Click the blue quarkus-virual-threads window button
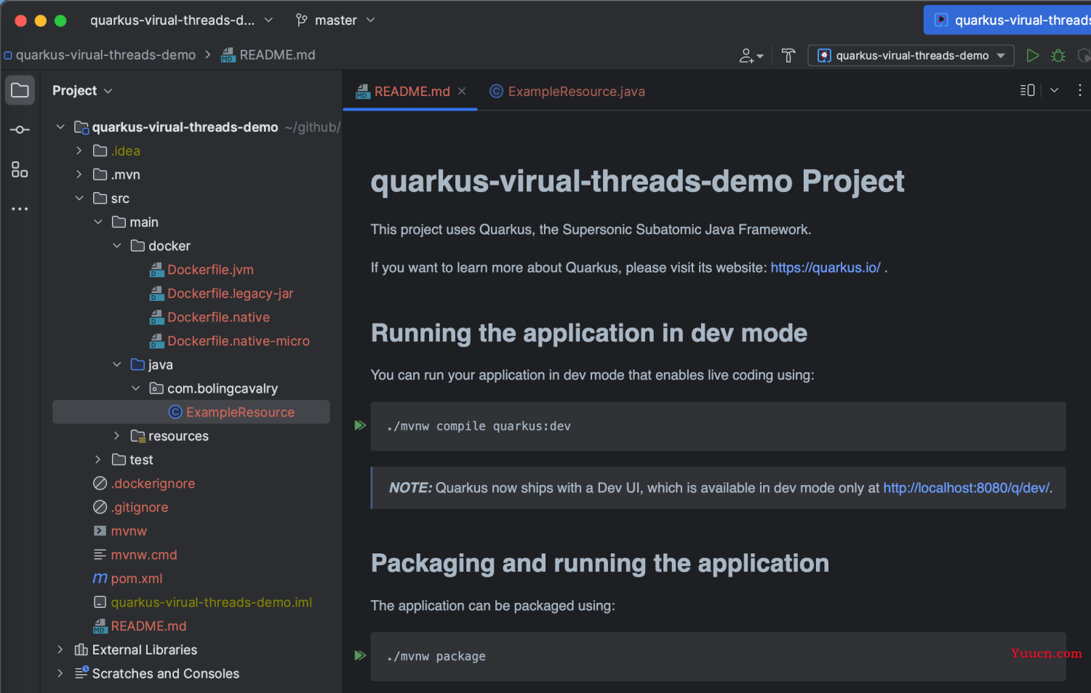This screenshot has height=693, width=1091. click(1007, 20)
